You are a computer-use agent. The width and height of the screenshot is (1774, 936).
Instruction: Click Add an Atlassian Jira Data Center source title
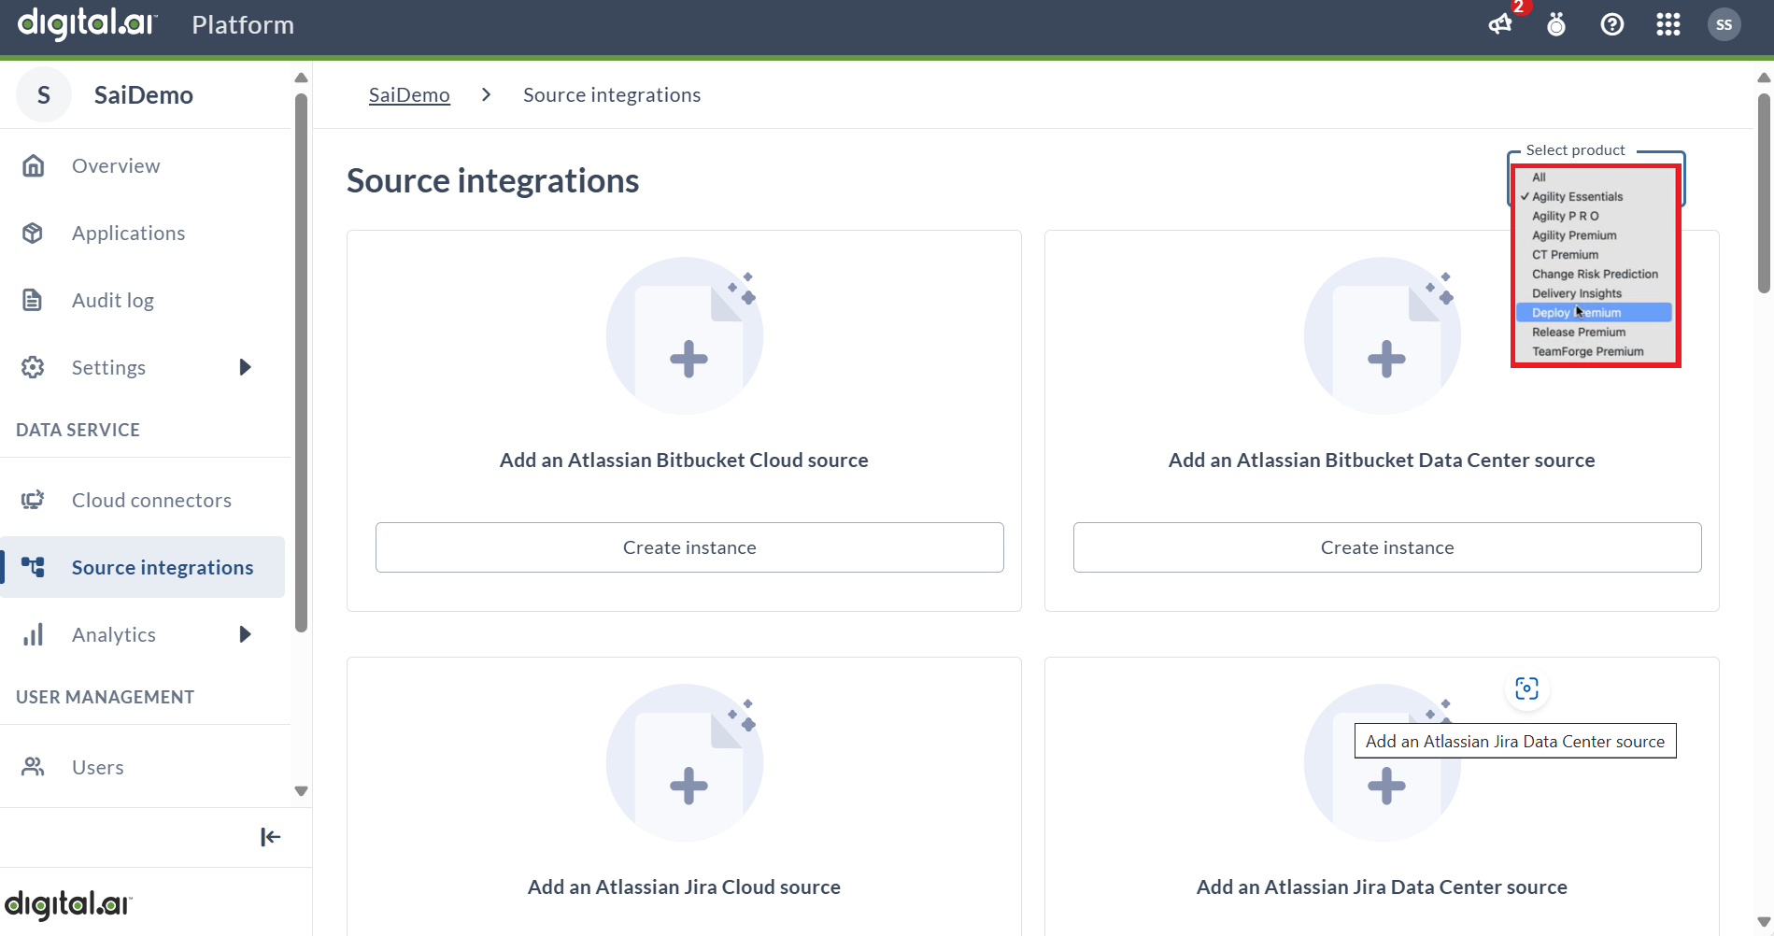click(1382, 886)
